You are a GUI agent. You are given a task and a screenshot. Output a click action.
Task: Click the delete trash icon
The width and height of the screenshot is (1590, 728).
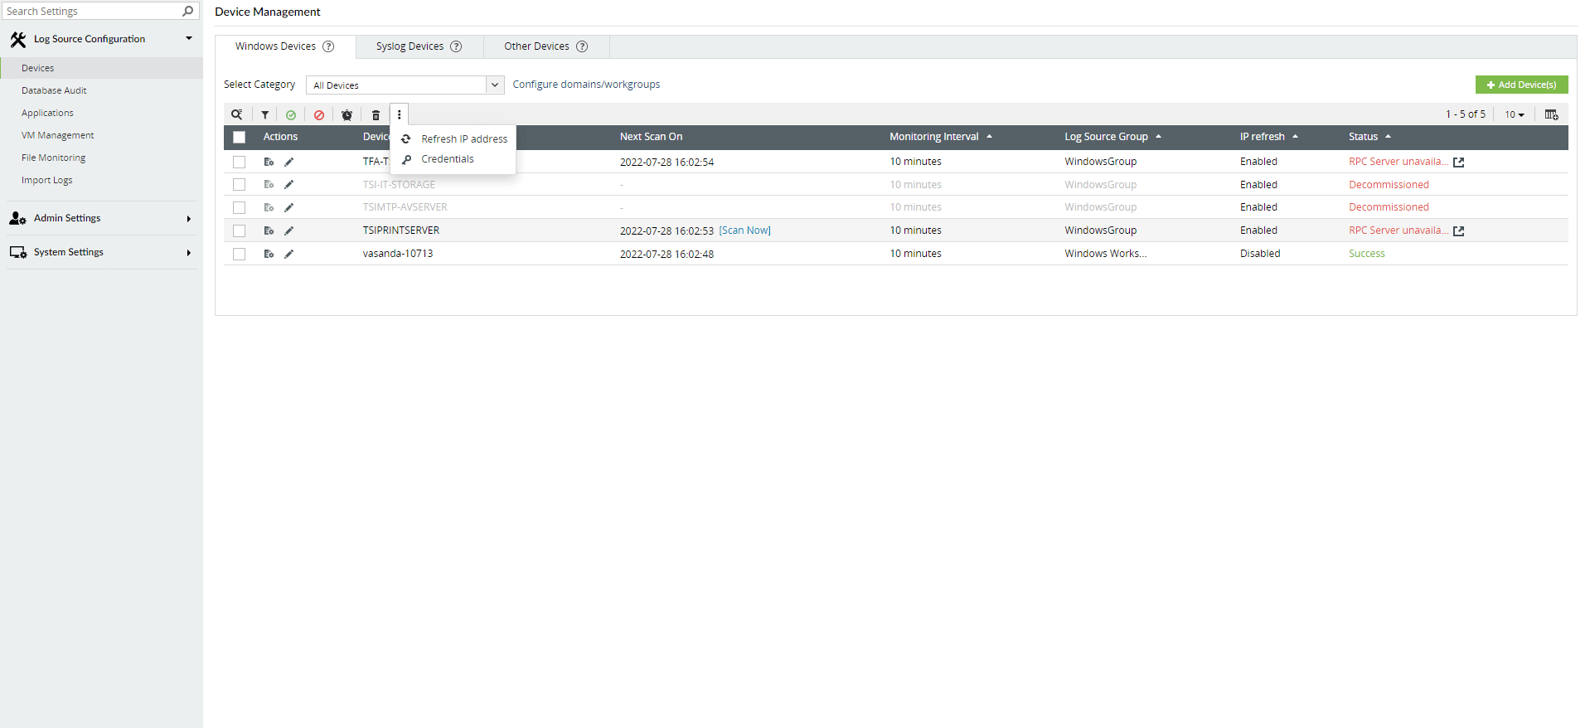point(376,115)
